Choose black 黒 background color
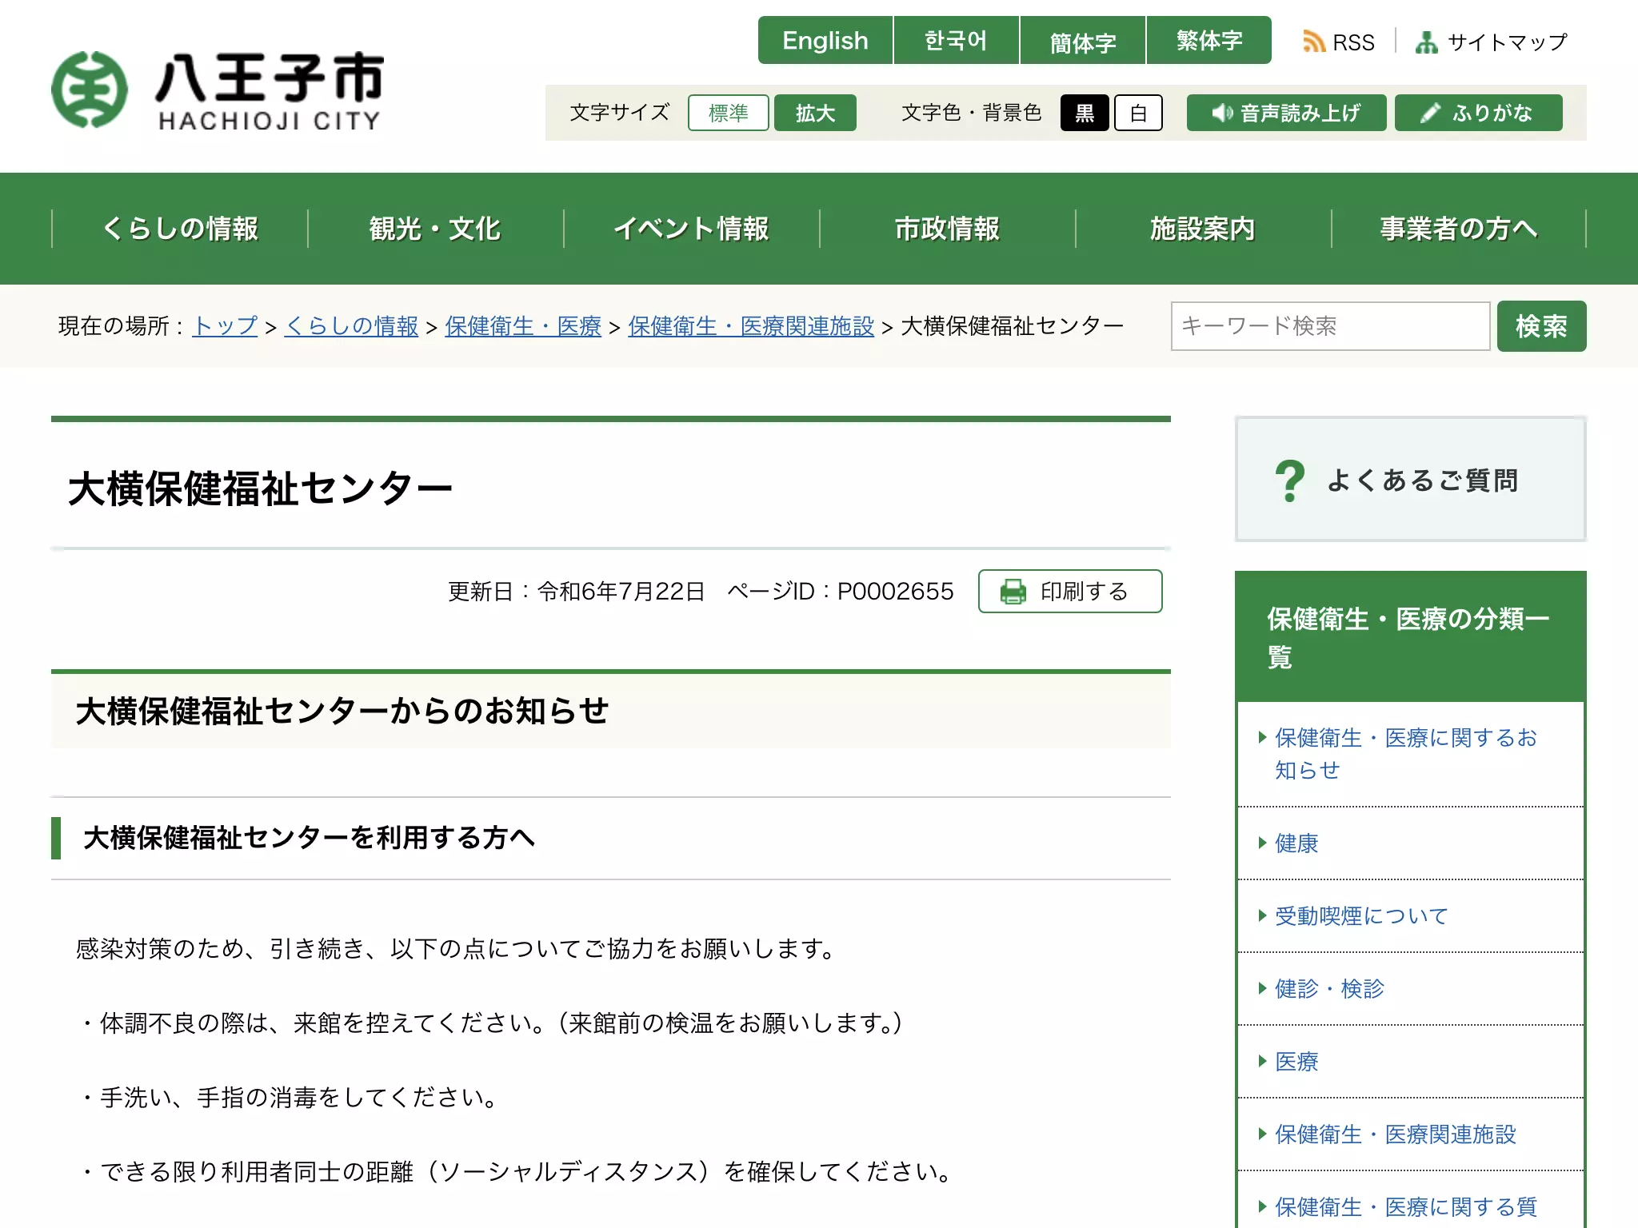Screen dimensions: 1638x1228 click(1085, 113)
